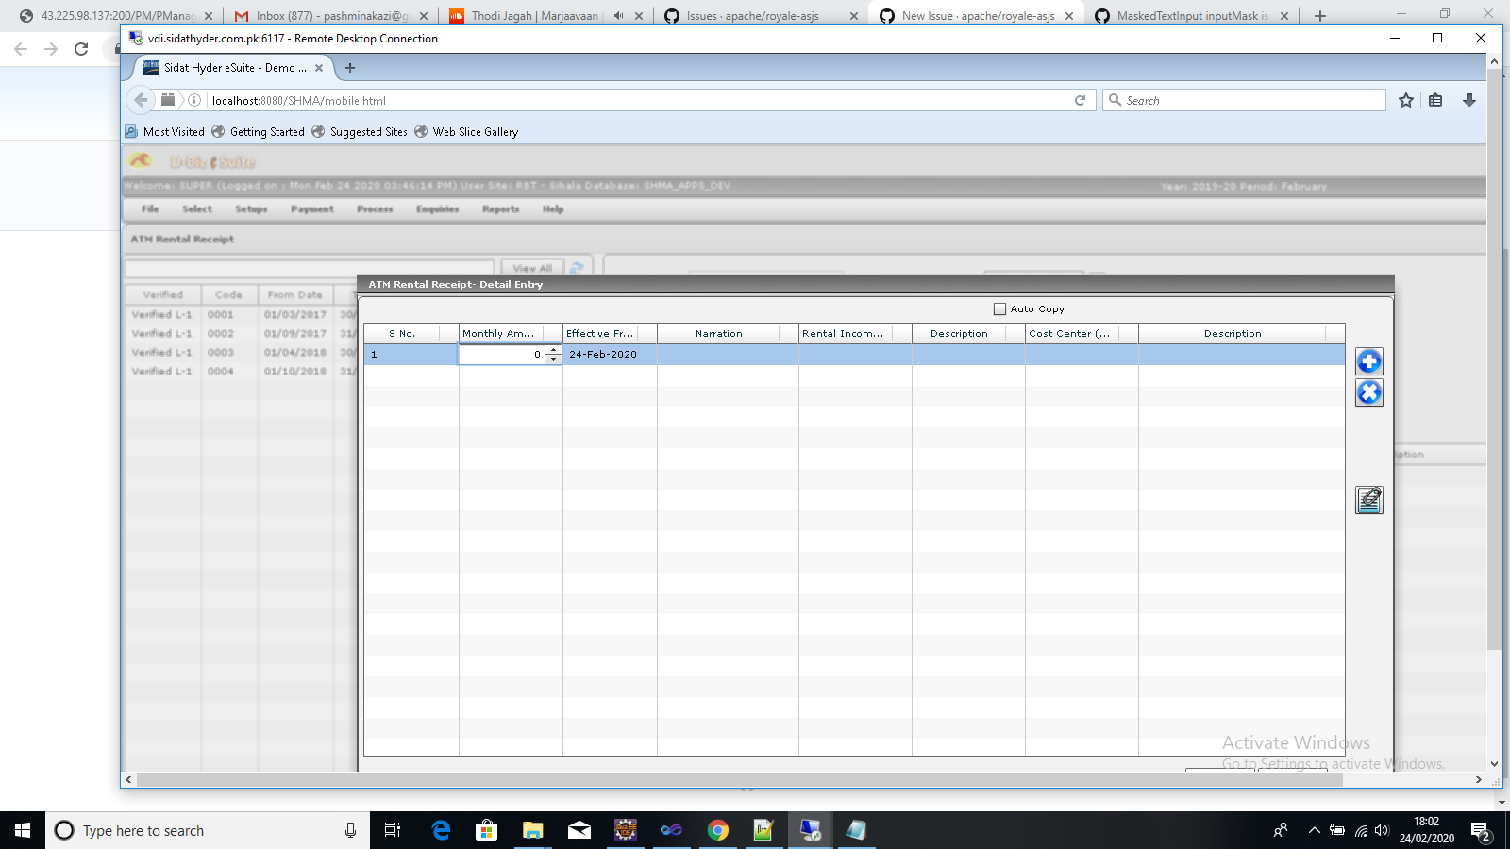This screenshot has width=1510, height=849.
Task: Click the localhost address bar
Action: pyautogui.click(x=632, y=100)
